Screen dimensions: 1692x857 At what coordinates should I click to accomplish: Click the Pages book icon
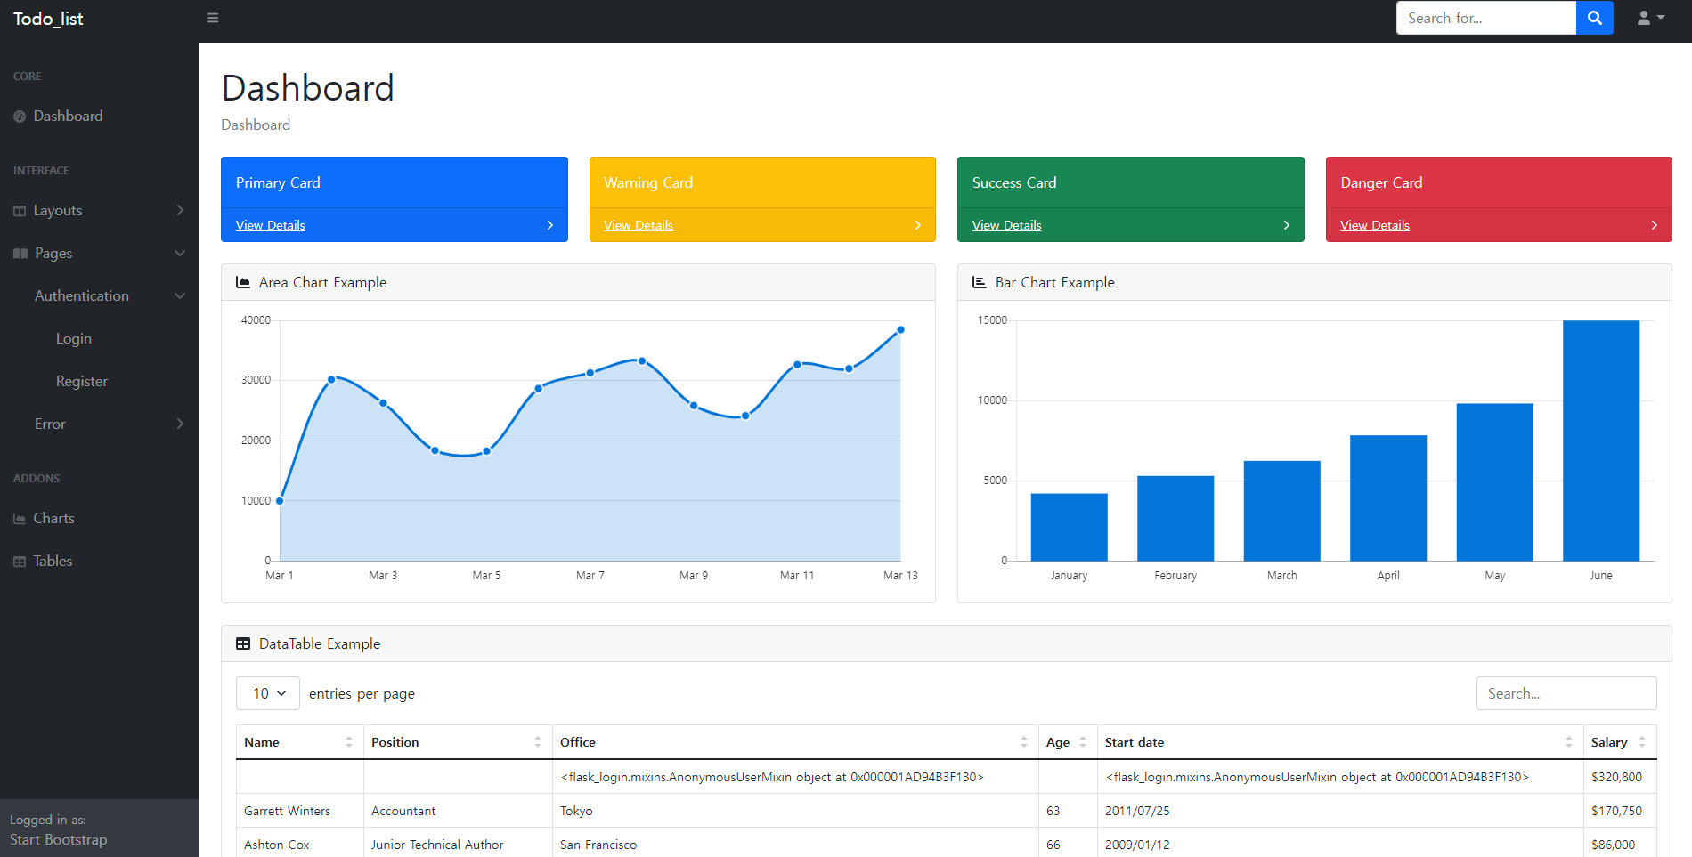[20, 254]
